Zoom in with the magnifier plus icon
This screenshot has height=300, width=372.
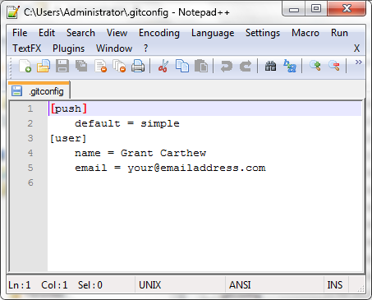click(315, 66)
